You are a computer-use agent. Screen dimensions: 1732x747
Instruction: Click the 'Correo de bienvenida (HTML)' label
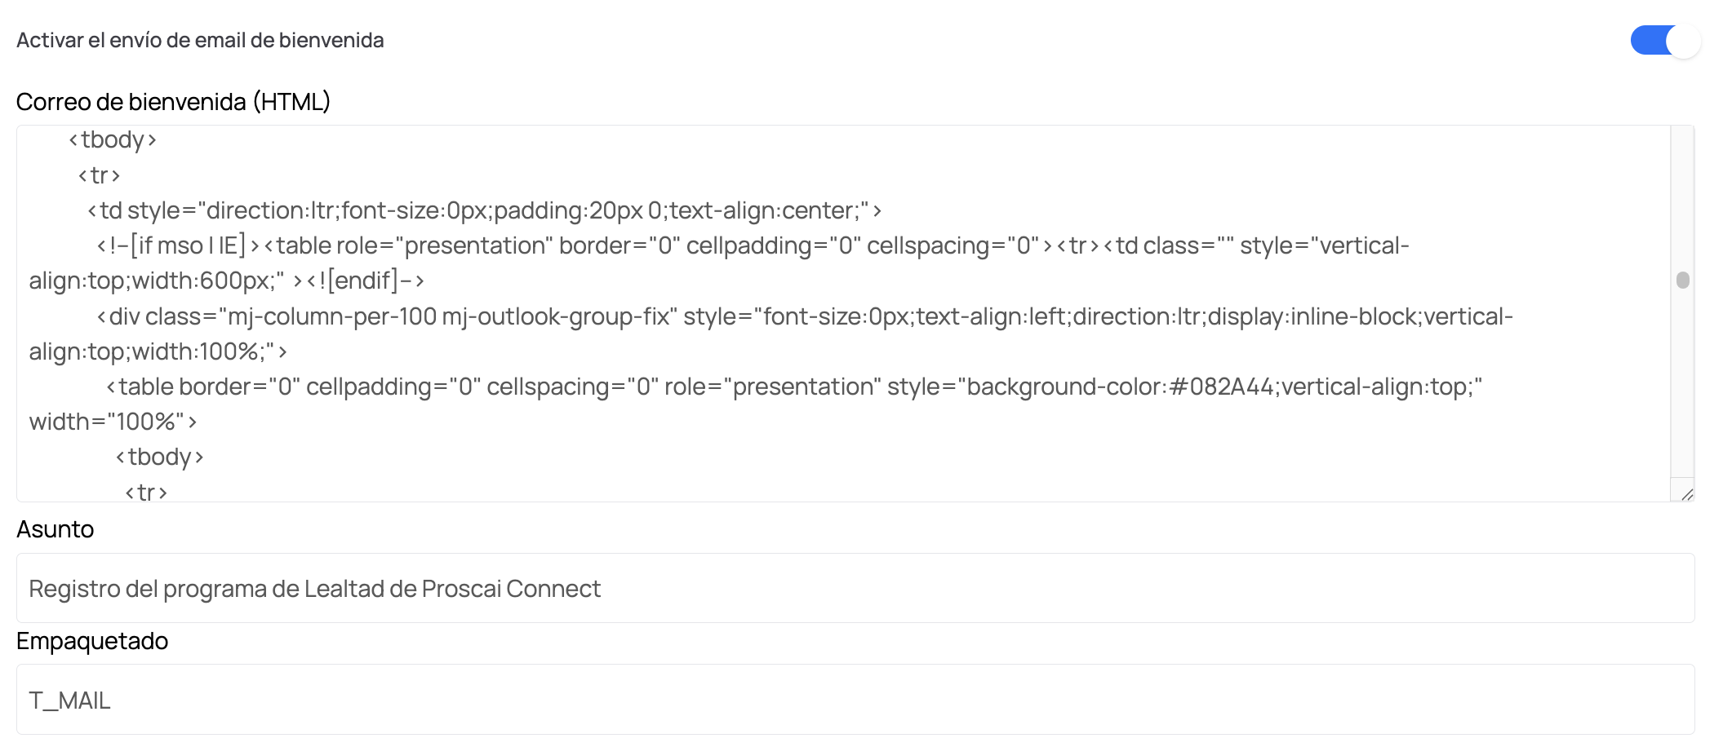click(173, 102)
